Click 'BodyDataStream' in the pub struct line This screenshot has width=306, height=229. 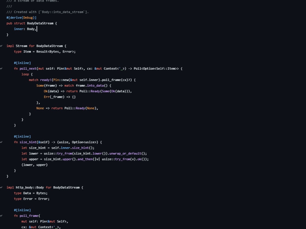click(x=40, y=23)
